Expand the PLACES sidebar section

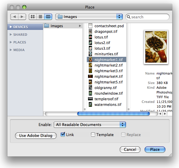click(x=11, y=42)
